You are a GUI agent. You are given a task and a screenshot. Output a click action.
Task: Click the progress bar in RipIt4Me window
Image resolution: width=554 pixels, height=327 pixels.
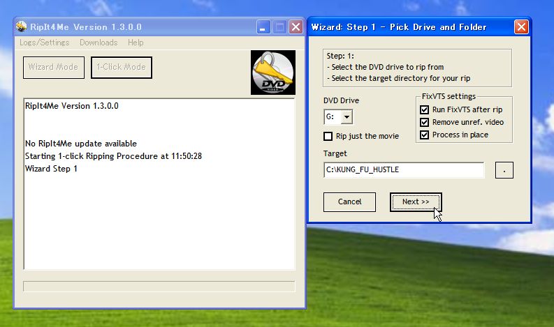tap(159, 286)
